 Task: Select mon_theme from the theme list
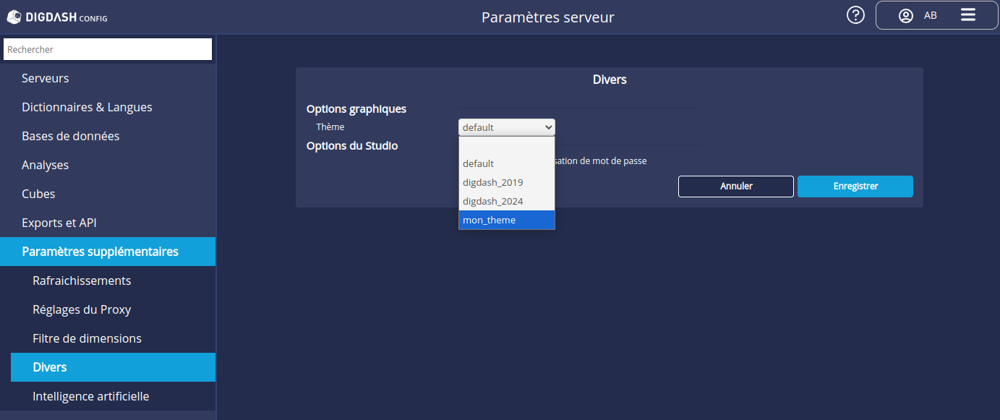pyautogui.click(x=506, y=220)
